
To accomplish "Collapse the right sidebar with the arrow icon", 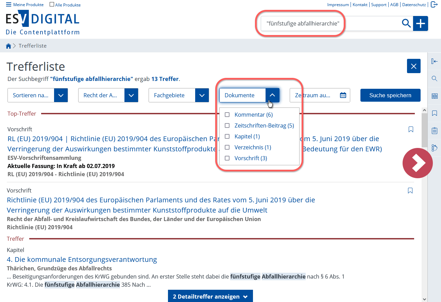I will pyautogui.click(x=434, y=62).
